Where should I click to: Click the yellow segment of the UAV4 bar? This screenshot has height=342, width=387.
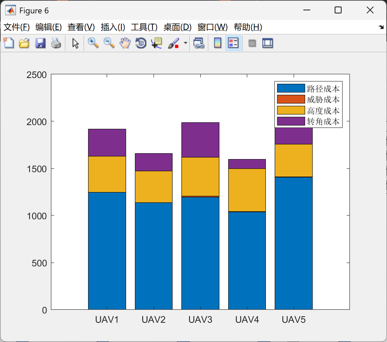point(247,190)
